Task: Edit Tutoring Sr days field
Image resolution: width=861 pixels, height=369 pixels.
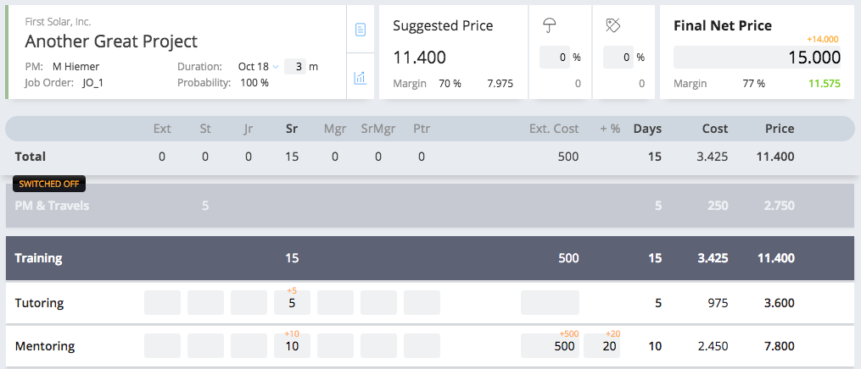Action: coord(292,303)
